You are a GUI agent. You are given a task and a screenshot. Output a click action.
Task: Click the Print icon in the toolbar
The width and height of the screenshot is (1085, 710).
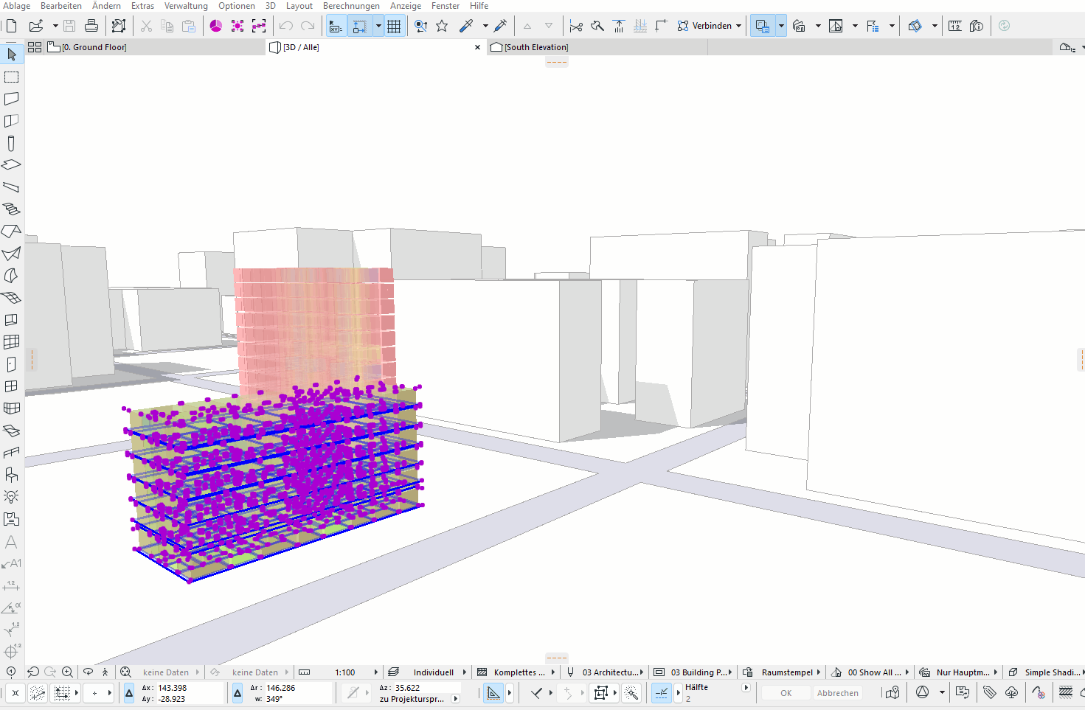91,26
